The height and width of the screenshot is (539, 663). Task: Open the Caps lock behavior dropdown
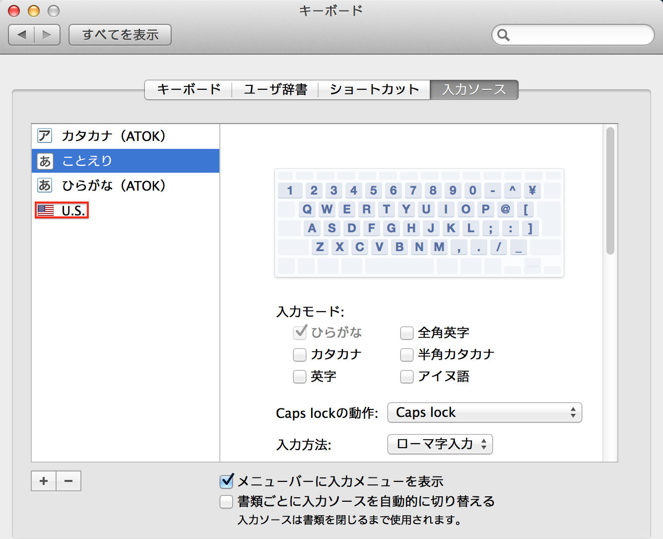tap(484, 412)
